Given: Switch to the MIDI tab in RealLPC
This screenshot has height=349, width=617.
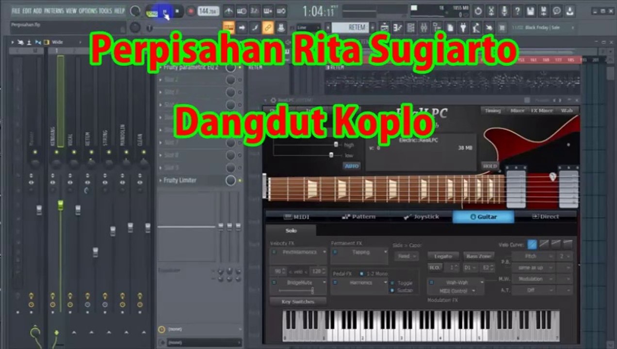Looking at the screenshot, I should (x=297, y=217).
